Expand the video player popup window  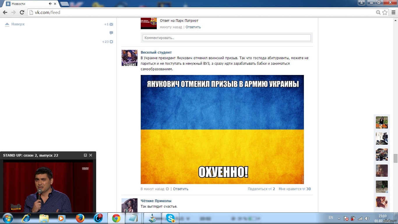(85, 155)
